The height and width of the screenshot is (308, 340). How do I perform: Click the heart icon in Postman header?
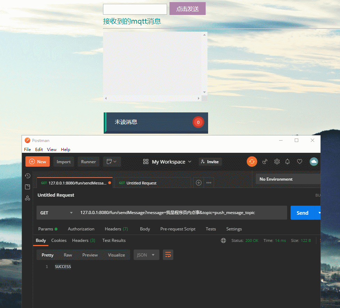coord(299,161)
